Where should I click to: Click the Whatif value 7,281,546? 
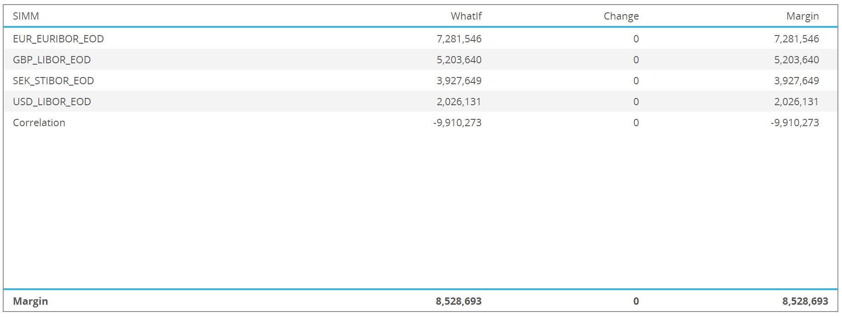coord(459,39)
